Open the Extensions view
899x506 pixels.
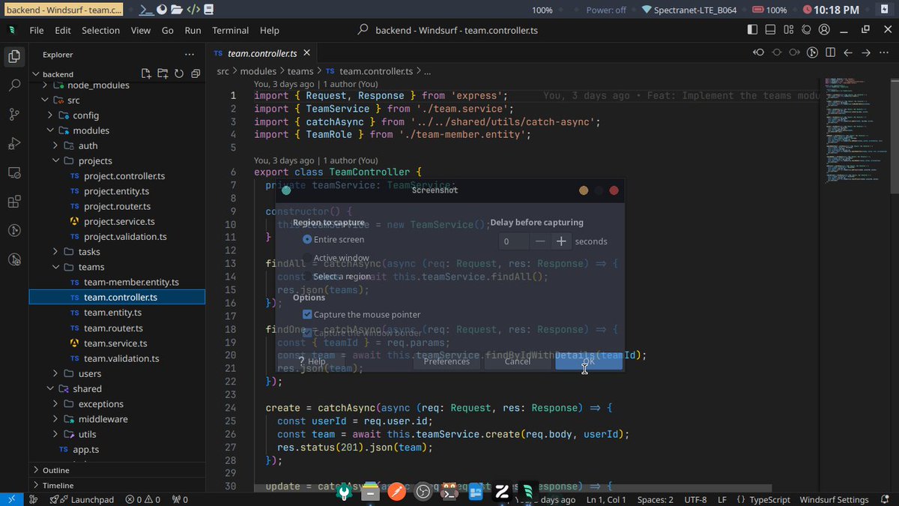(13, 202)
